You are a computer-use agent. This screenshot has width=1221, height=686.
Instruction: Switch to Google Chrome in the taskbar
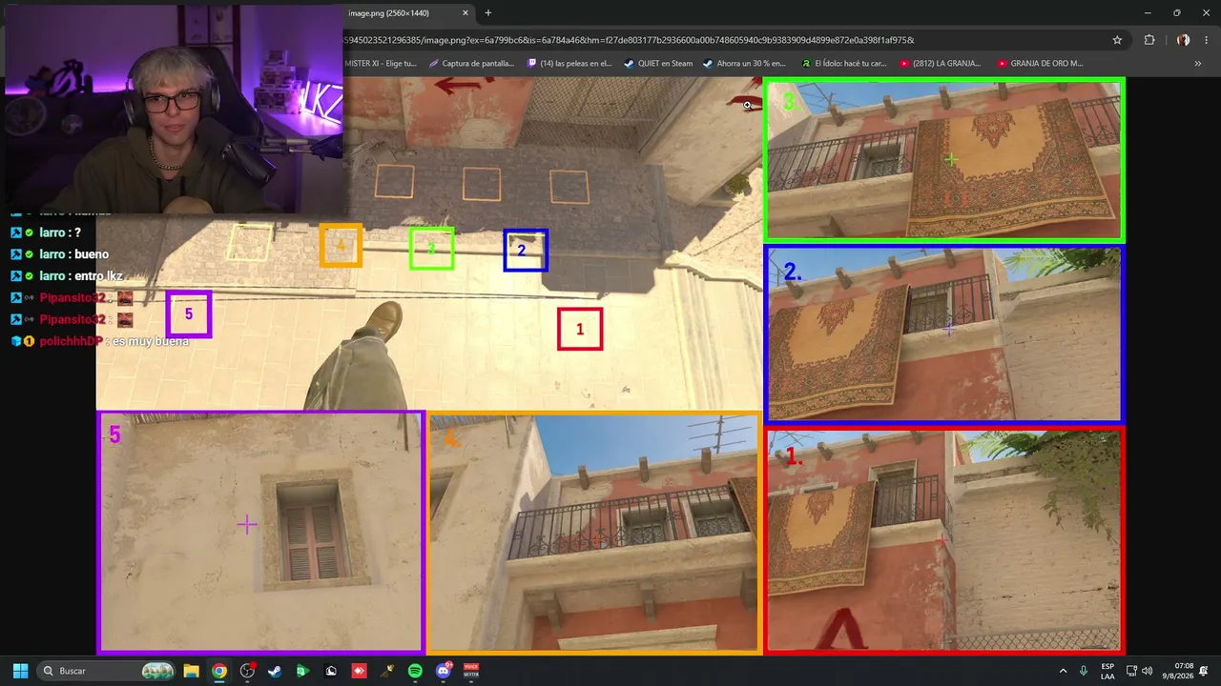click(x=219, y=671)
